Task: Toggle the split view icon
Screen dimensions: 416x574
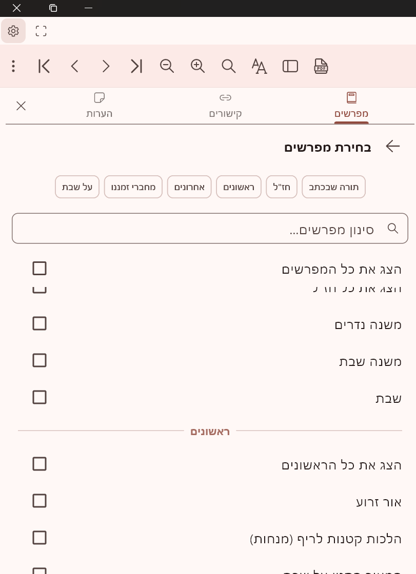Action: point(290,66)
